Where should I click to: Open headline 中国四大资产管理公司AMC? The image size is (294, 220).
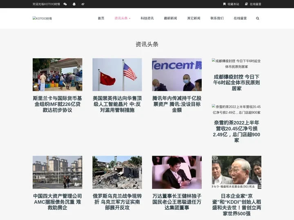(58, 202)
